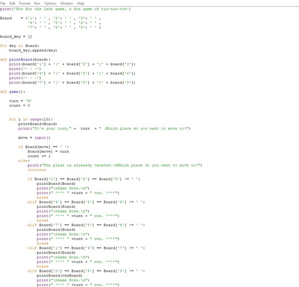Click "if Board[move] == ' ':" line

(x=44, y=147)
